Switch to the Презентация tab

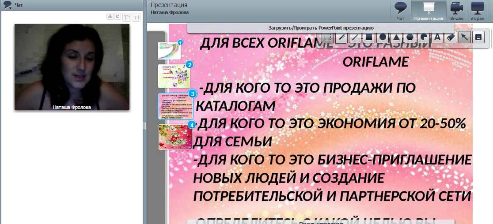tap(429, 11)
